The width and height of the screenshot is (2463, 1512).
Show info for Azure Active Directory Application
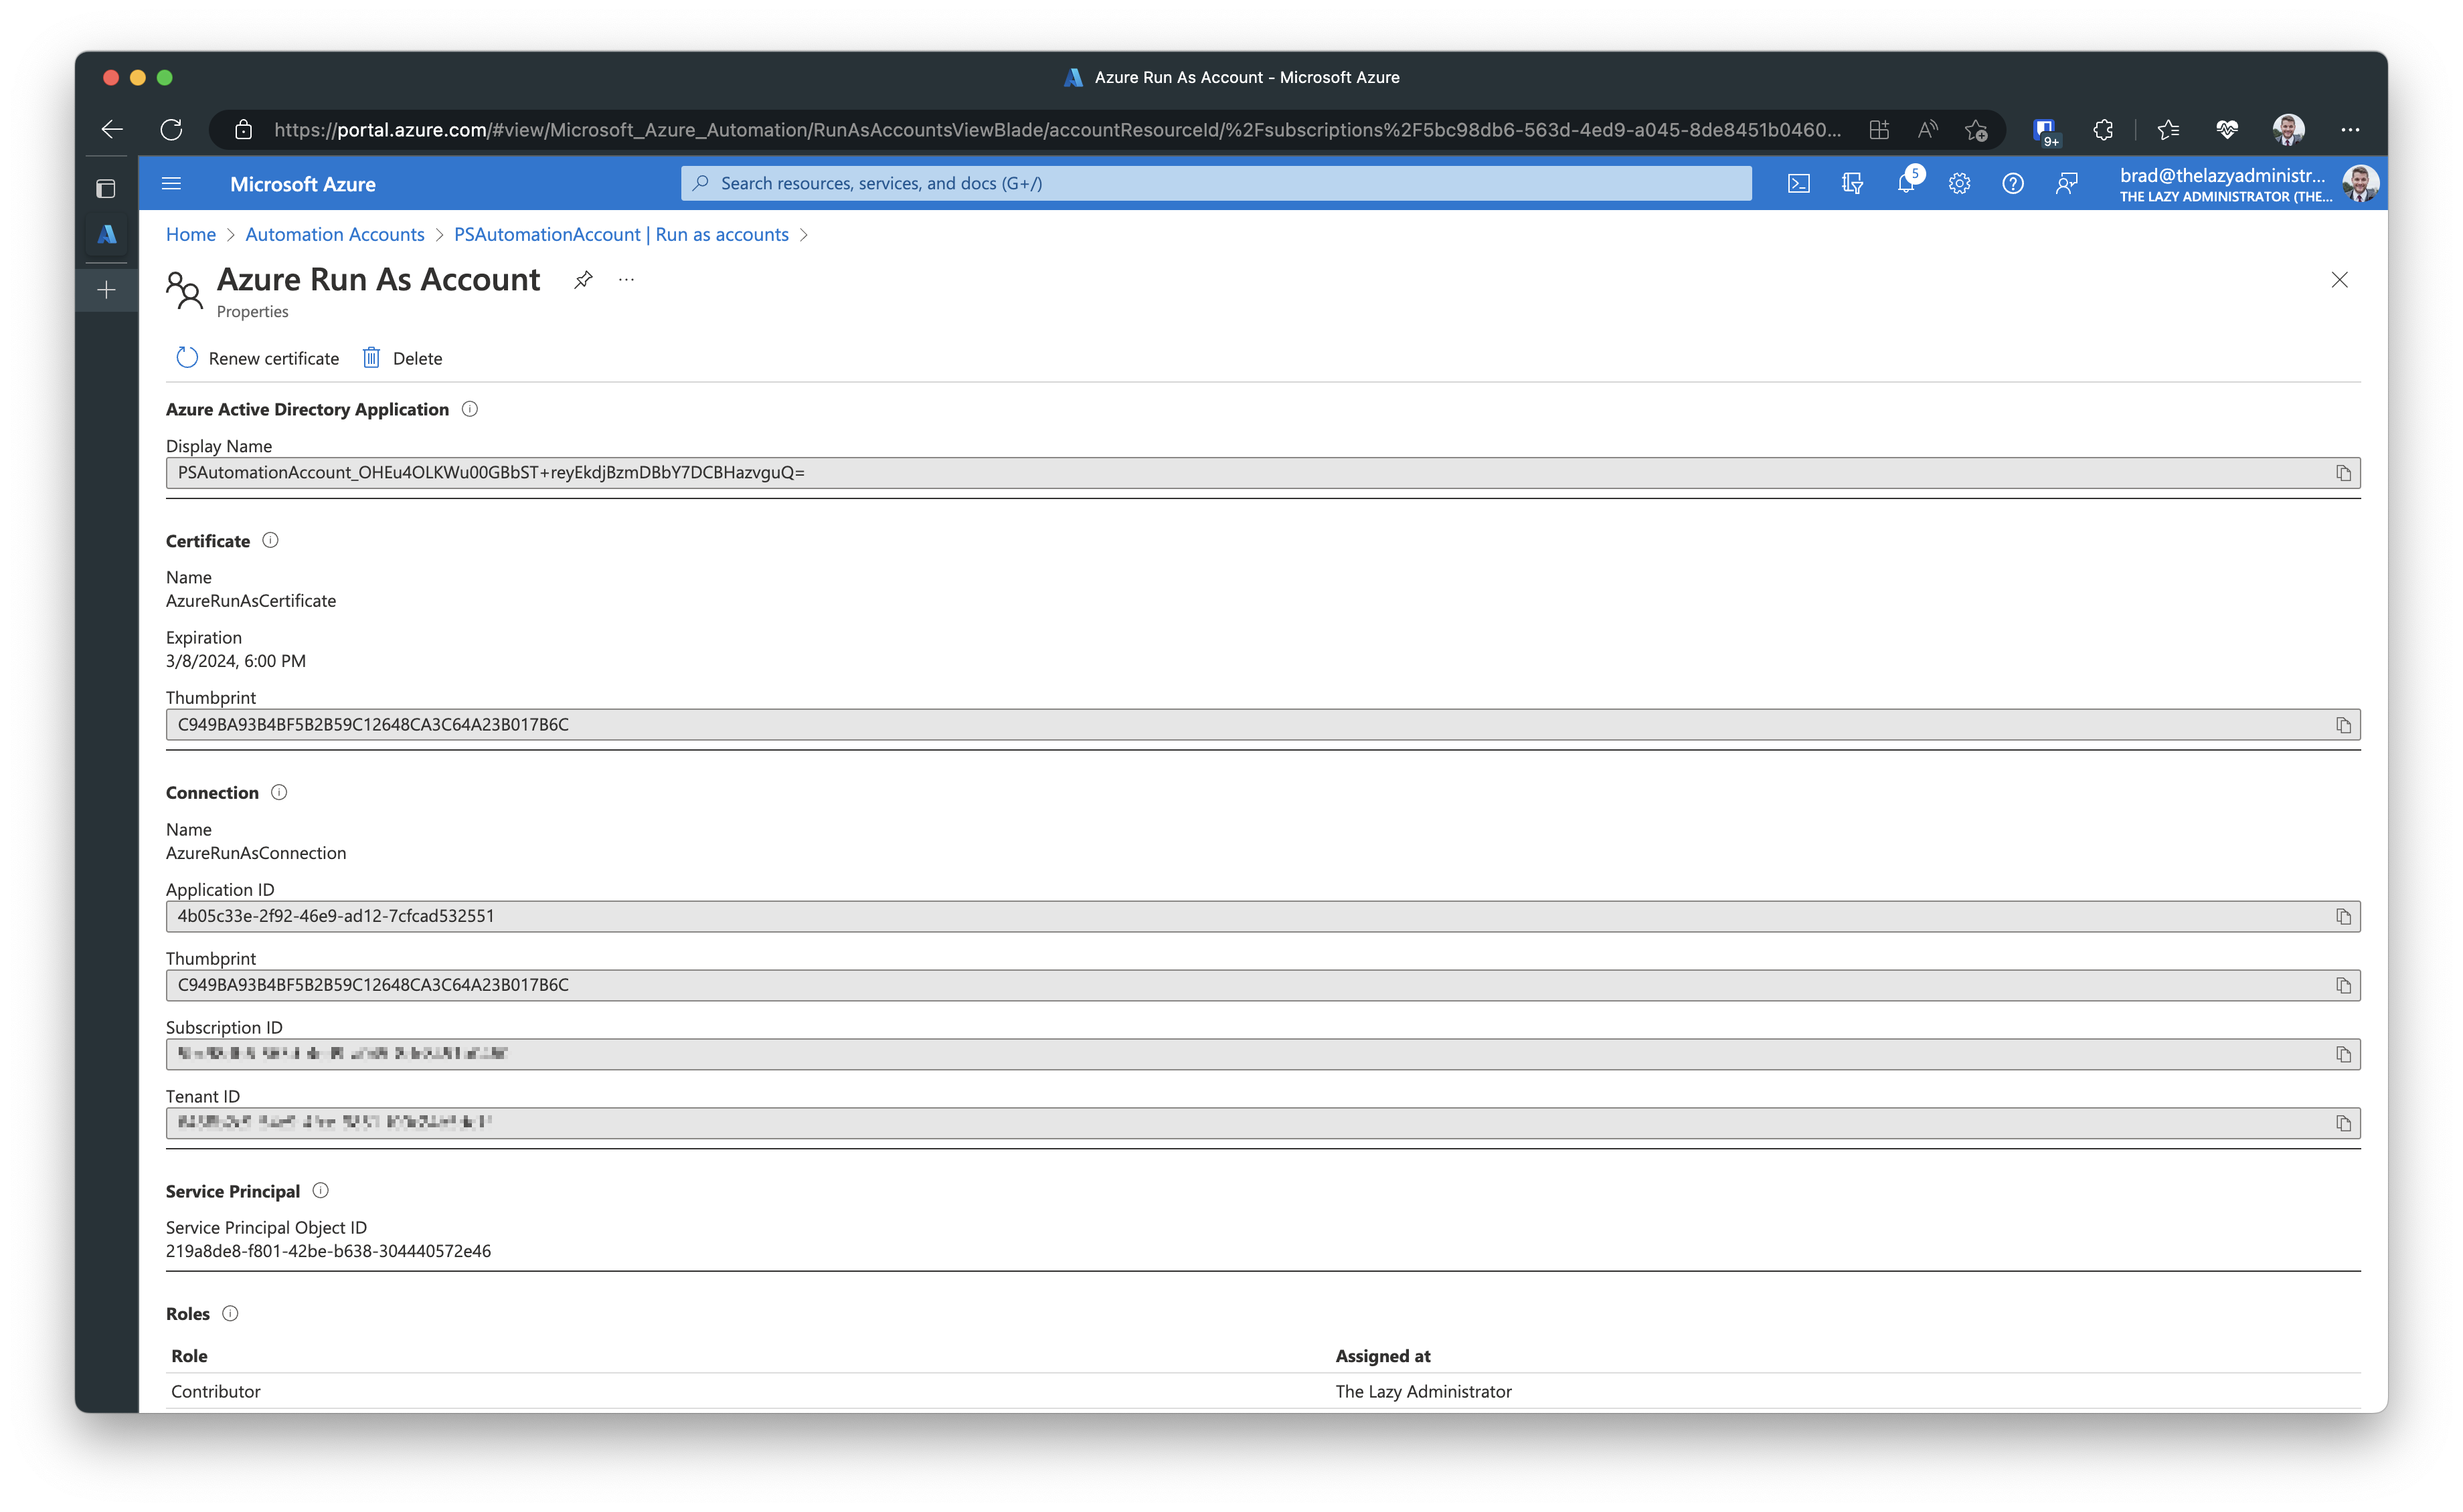[x=471, y=409]
